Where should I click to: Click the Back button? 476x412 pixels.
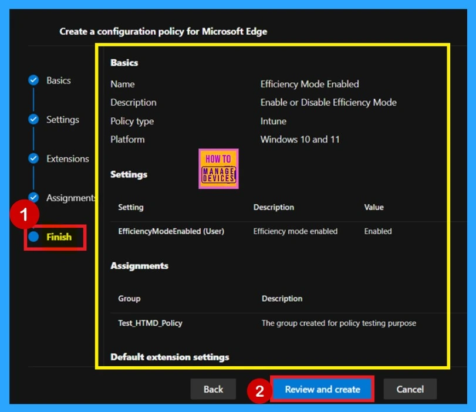click(213, 389)
